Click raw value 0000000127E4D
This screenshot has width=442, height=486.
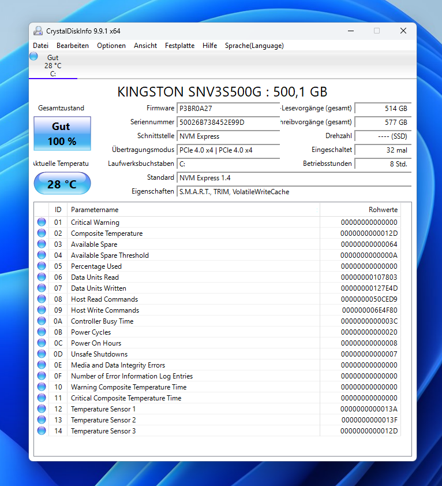click(x=369, y=288)
